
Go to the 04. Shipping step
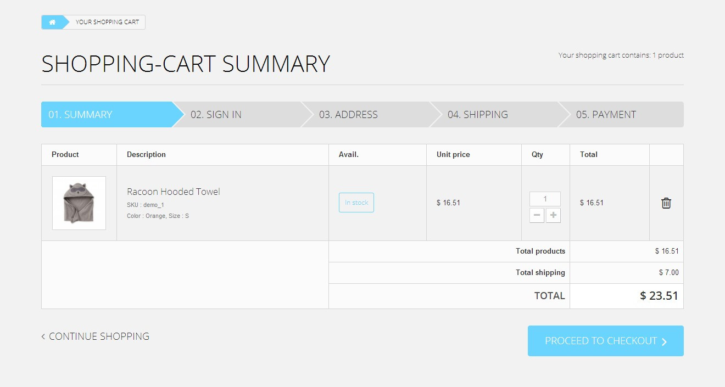477,115
